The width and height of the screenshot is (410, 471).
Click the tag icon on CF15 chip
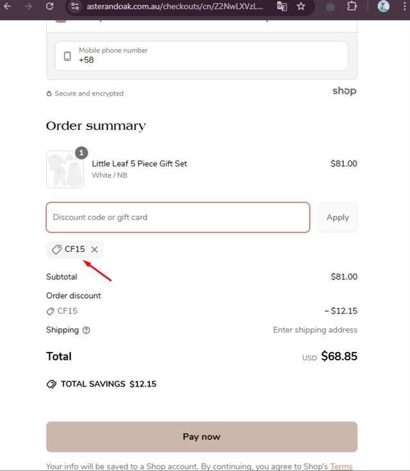(x=57, y=250)
